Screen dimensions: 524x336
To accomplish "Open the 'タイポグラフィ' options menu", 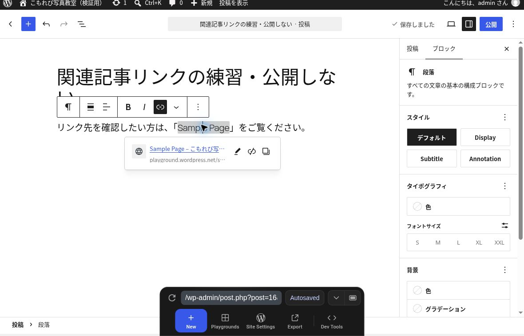I will pyautogui.click(x=504, y=186).
